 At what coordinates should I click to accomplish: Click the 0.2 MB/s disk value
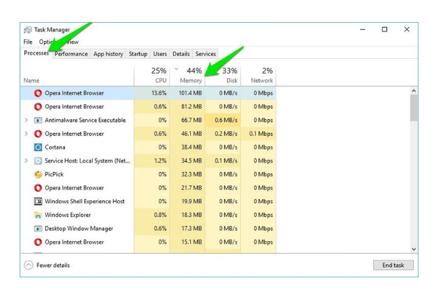[x=226, y=133]
